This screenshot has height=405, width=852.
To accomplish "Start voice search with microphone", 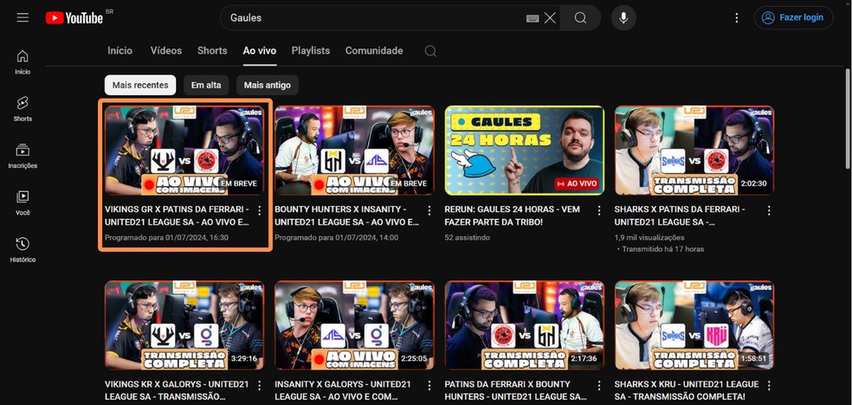I will (623, 18).
